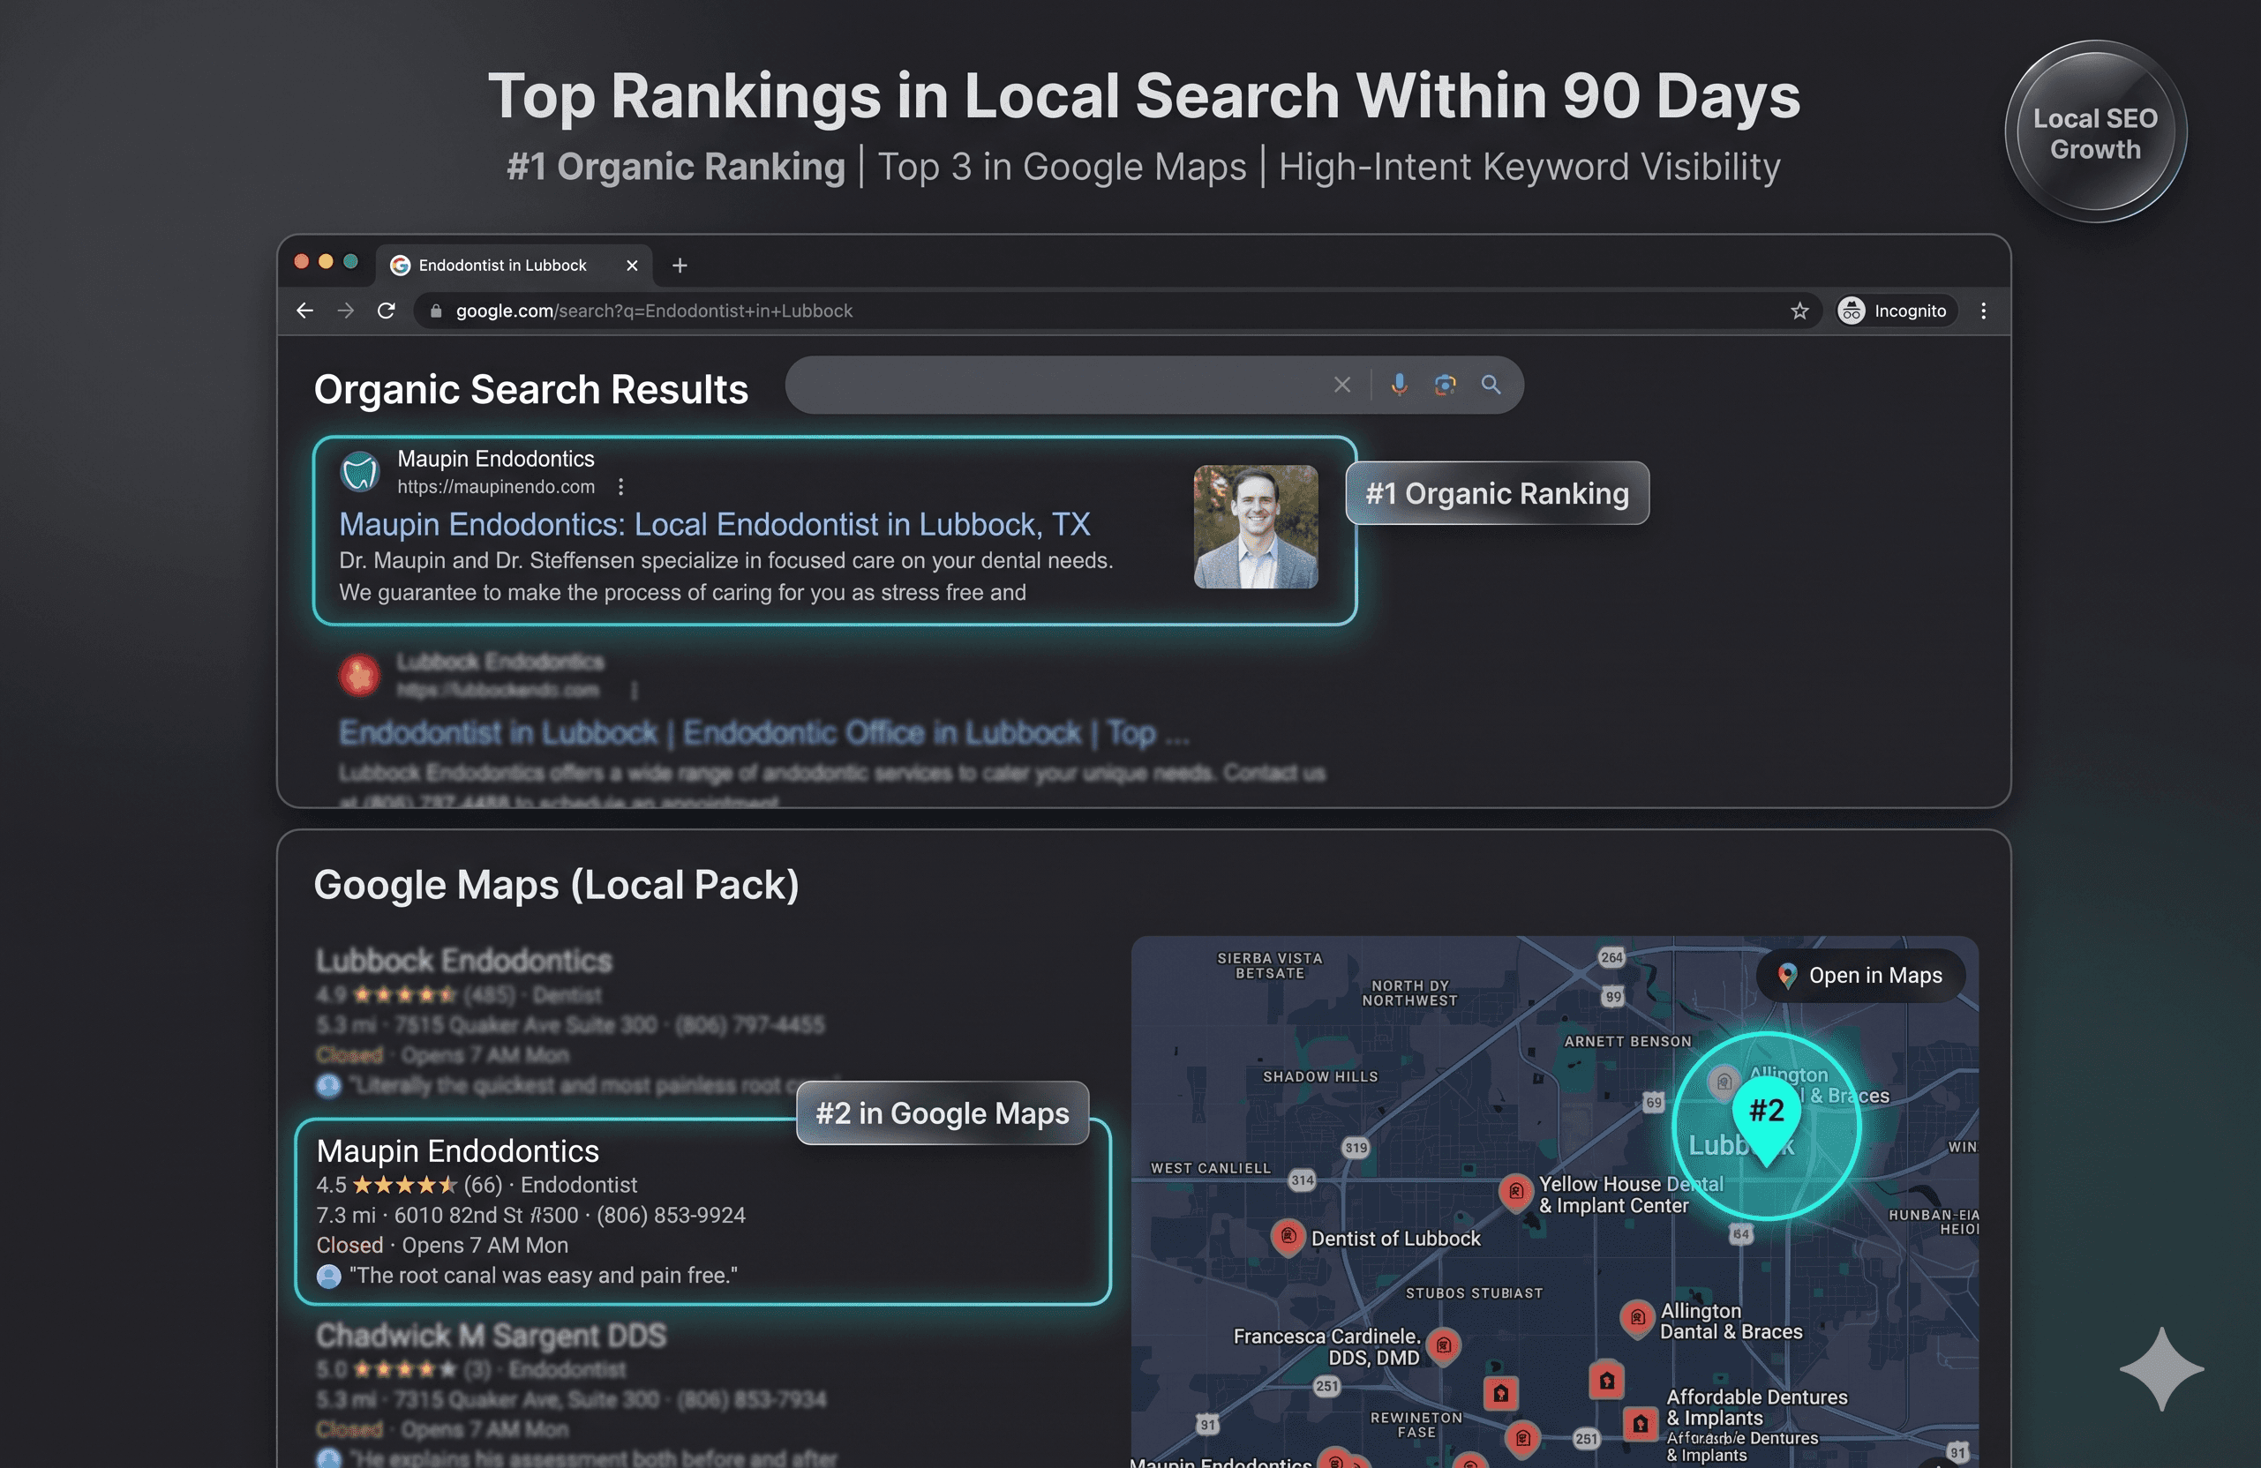Open the blurred Endodontist in Lubbock result title
Screen dimensions: 2261x1468
763,733
